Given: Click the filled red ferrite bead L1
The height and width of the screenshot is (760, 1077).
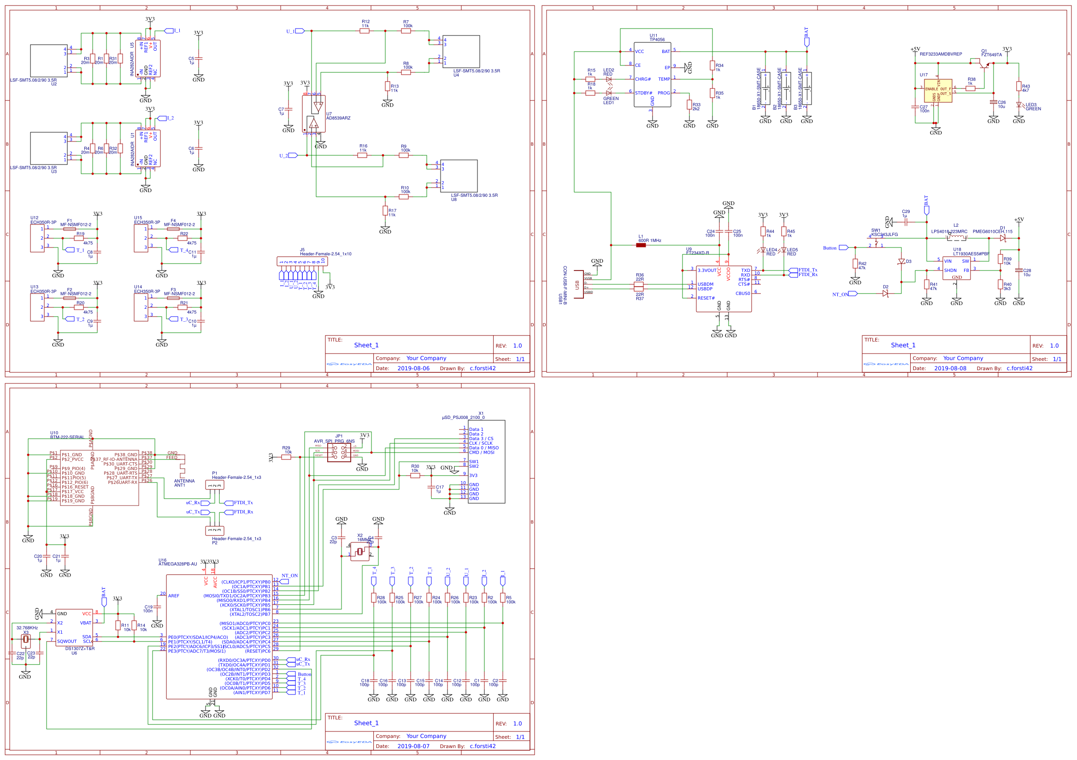Looking at the screenshot, I should click(641, 245).
